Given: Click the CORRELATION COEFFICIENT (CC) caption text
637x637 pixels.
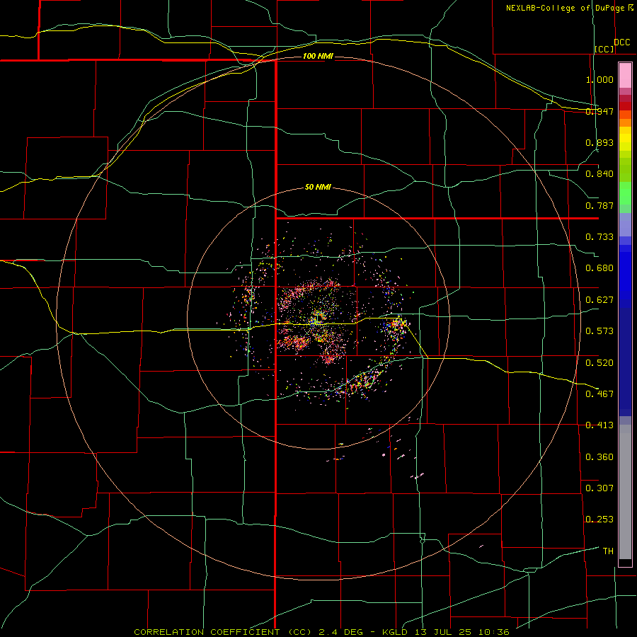Looking at the screenshot, I should (x=223, y=632).
